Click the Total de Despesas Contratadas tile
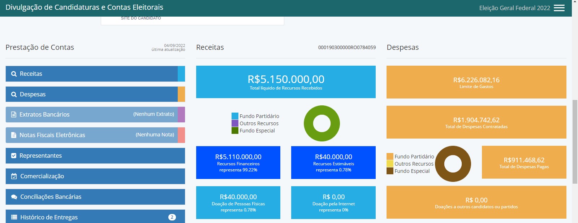Screen dimensions: 578x223 coord(476,122)
